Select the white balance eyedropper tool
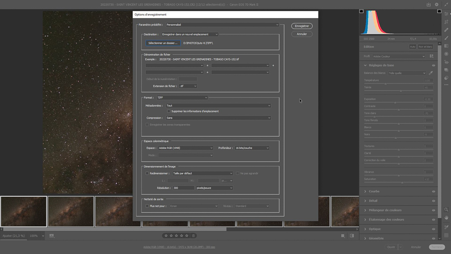This screenshot has width=451, height=254. 431,73
